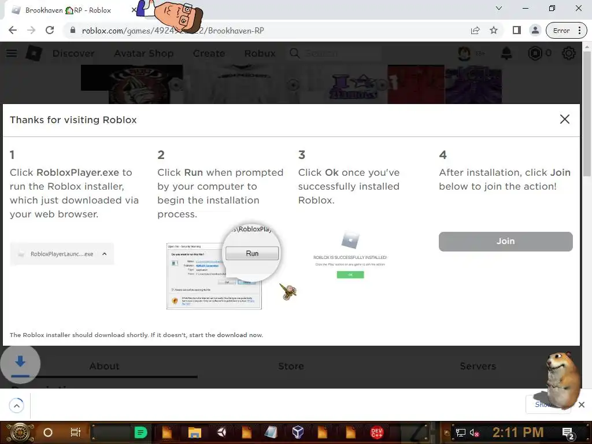Click the gray Join button
Image resolution: width=592 pixels, height=444 pixels.
(505, 241)
